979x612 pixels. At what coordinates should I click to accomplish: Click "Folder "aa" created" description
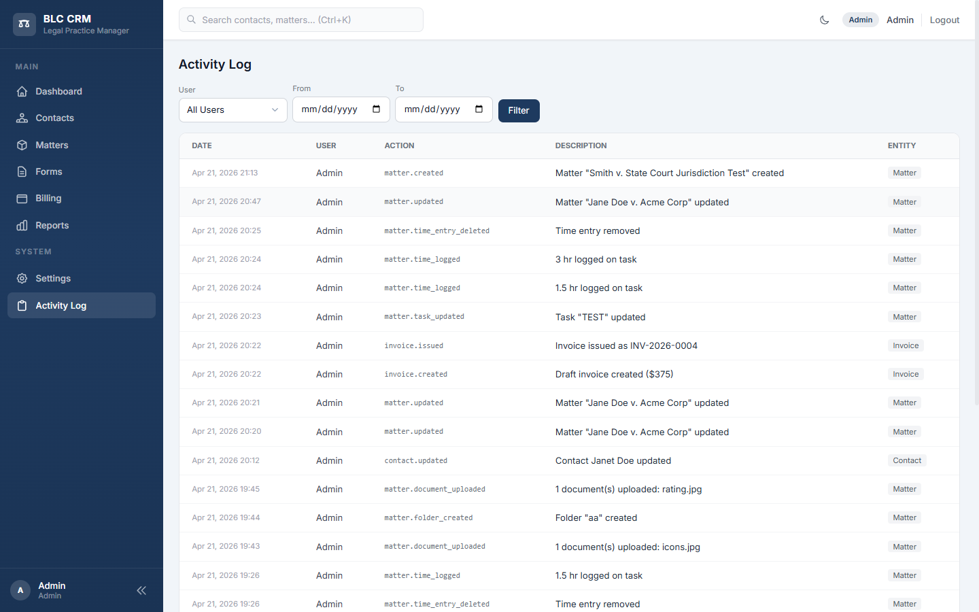596,517
